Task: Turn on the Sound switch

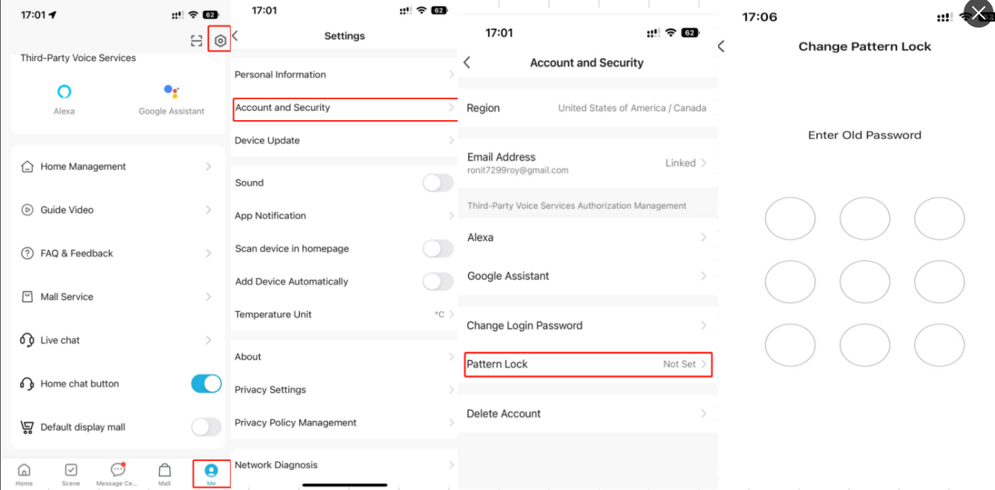Action: [438, 183]
